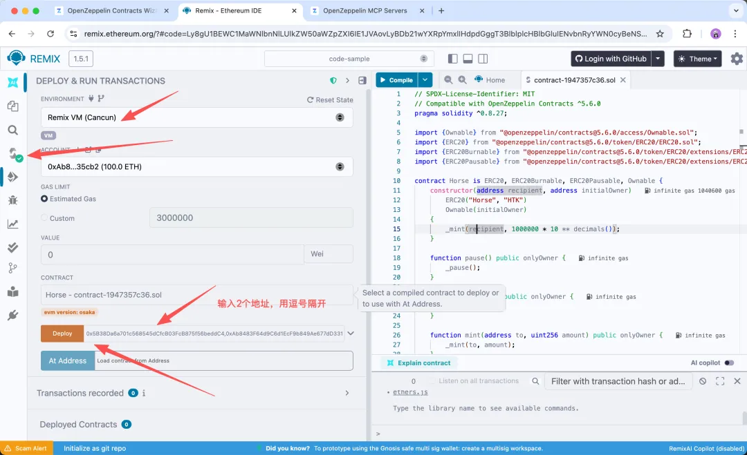Click the info icon next to Transactions recorded
Viewport: 747px width, 455px height.
144,393
